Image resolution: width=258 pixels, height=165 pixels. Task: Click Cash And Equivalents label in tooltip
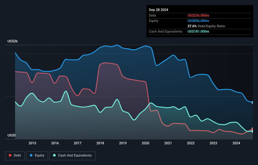[x=166, y=31]
